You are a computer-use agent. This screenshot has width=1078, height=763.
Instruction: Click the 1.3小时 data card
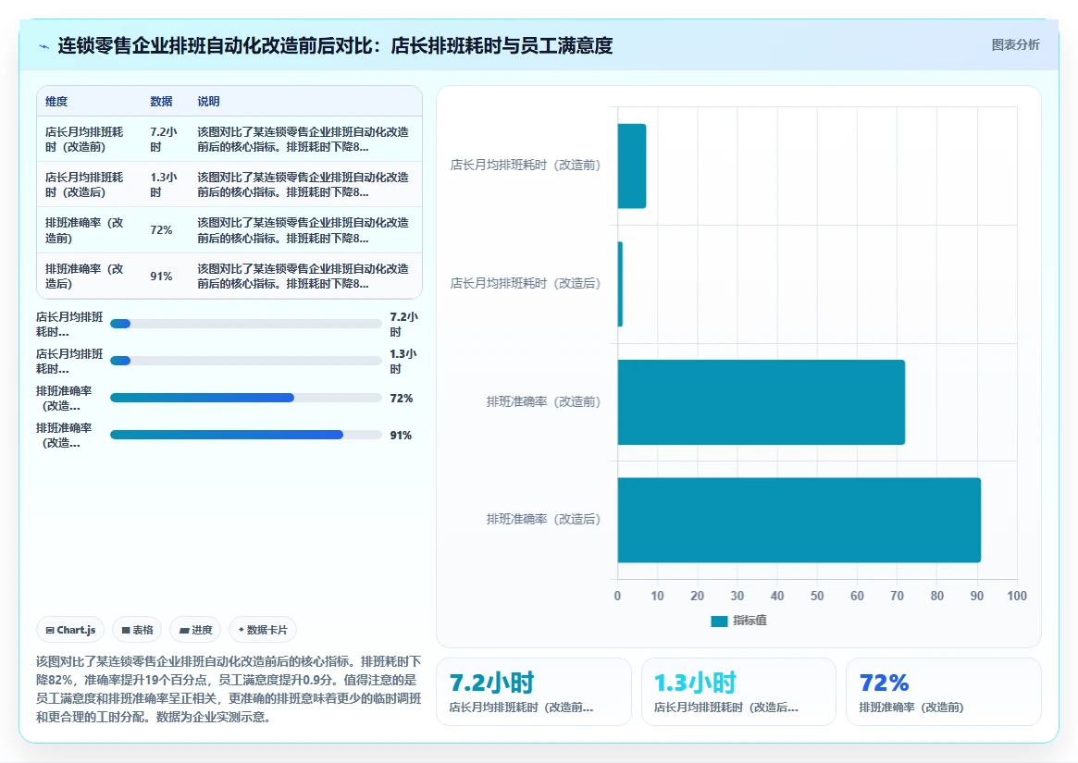coord(738,692)
